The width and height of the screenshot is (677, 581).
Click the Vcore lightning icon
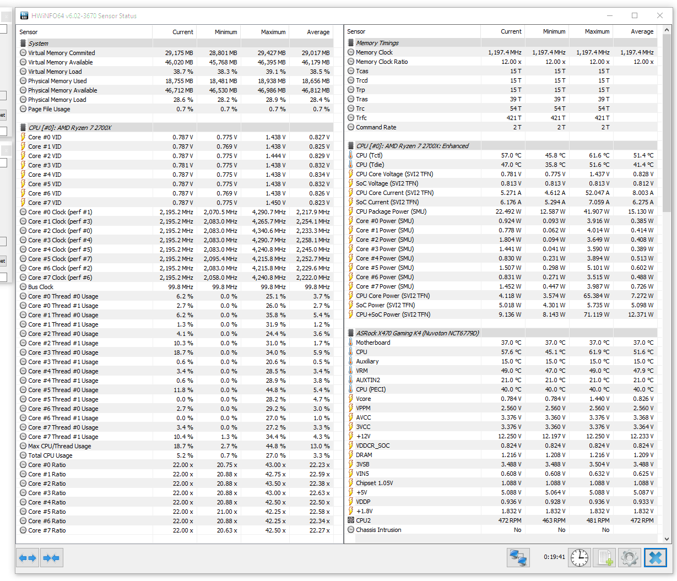351,399
